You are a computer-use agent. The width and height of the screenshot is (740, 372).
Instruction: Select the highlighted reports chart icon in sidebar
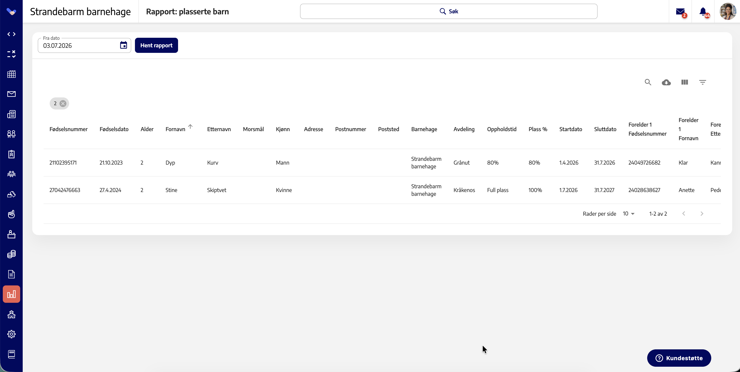click(12, 294)
